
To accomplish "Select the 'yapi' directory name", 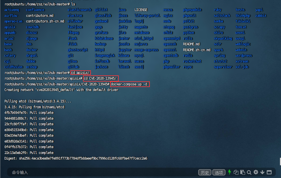I will pos(259,10).
